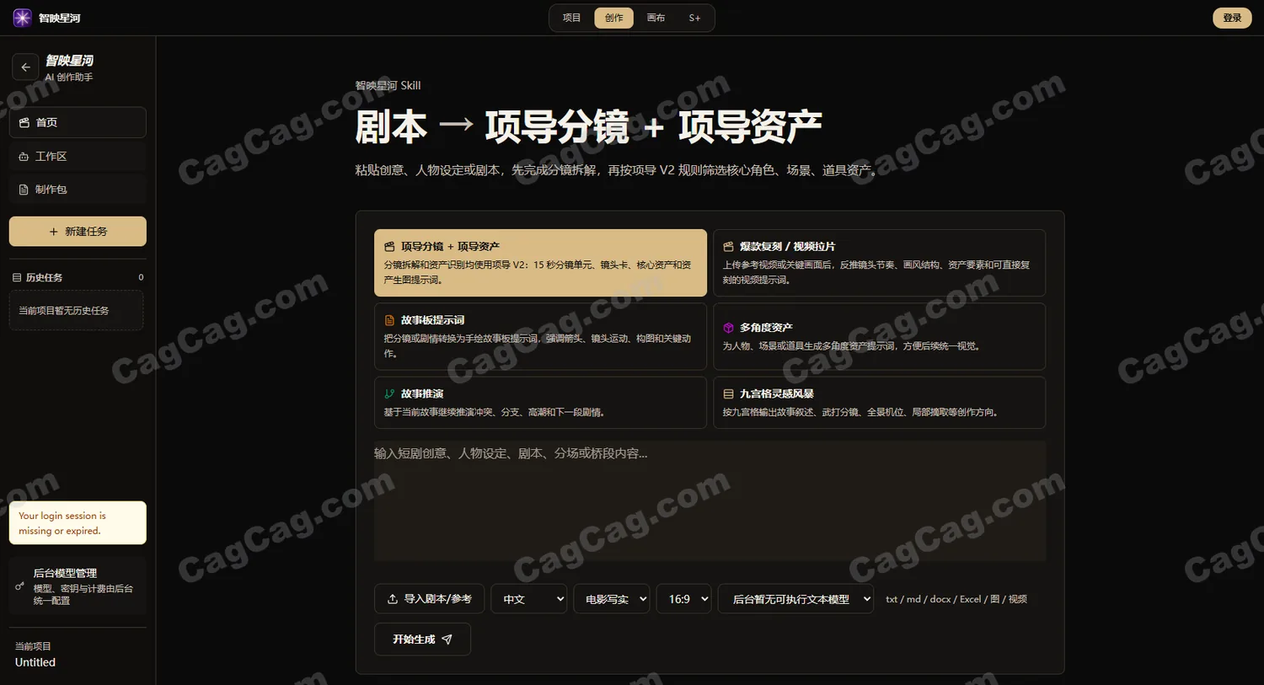This screenshot has width=1264, height=685.
Task: Click the 登录 login button
Action: point(1232,18)
